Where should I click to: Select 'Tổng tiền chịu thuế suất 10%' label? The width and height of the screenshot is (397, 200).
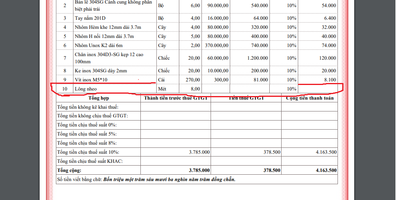(88, 152)
